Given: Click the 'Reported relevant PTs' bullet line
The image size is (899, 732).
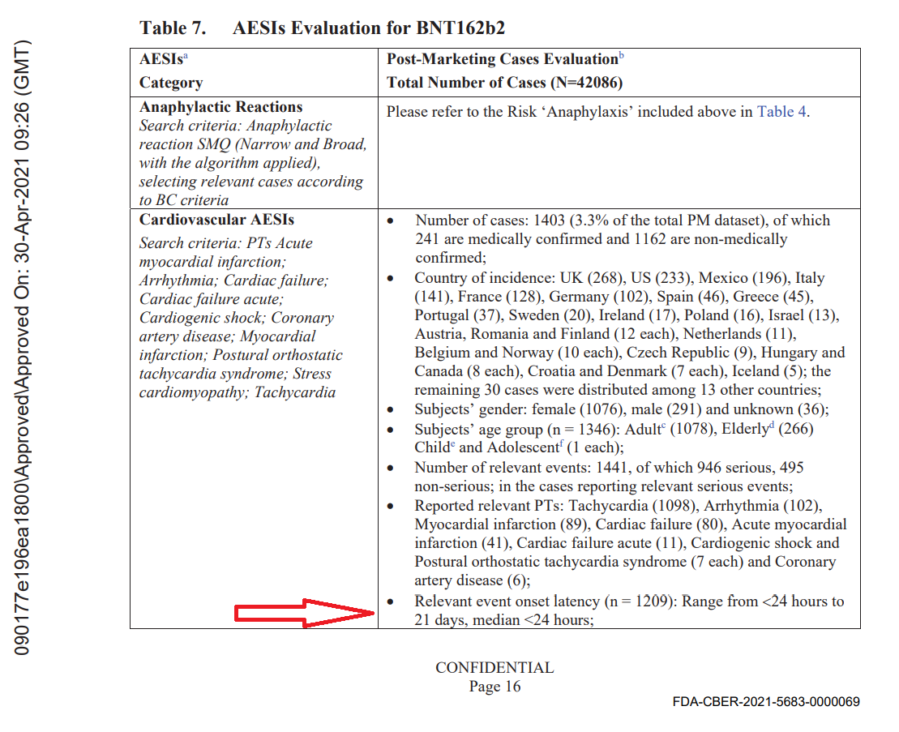Looking at the screenshot, I should tap(618, 506).
